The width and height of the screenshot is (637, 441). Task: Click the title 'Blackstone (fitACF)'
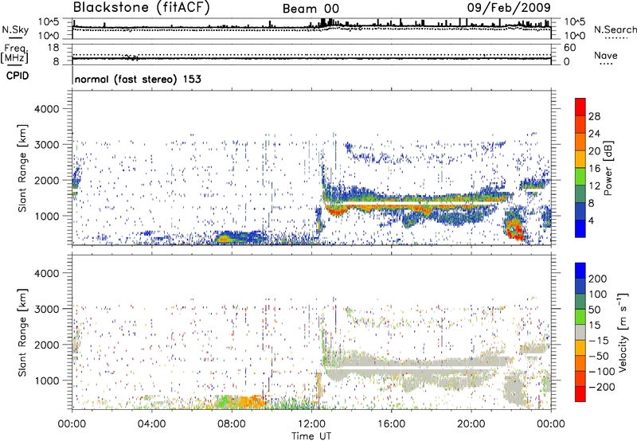click(142, 8)
